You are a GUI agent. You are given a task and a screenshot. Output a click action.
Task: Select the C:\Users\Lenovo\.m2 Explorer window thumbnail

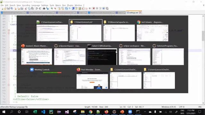click(x=86, y=31)
